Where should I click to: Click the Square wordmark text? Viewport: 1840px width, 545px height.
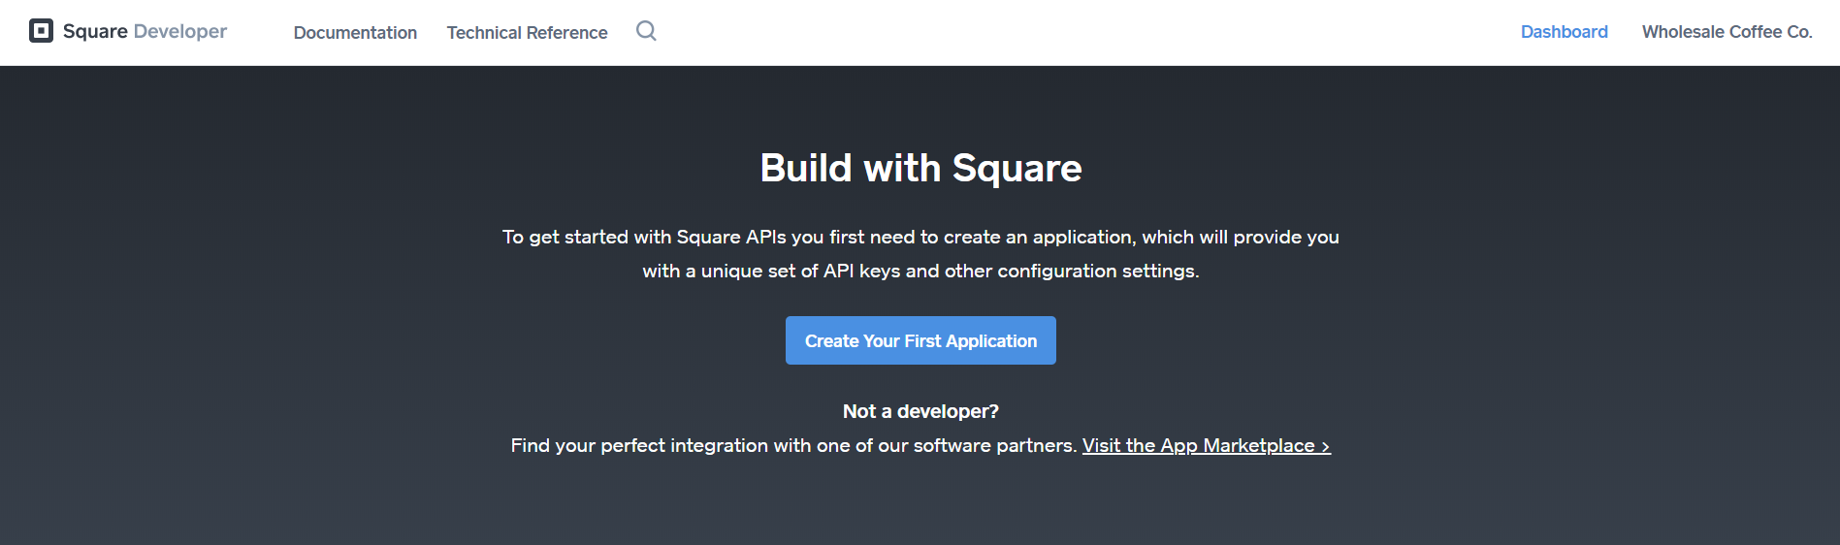[95, 31]
